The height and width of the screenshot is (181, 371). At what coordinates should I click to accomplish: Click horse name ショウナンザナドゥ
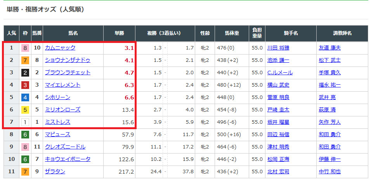tap(68, 60)
